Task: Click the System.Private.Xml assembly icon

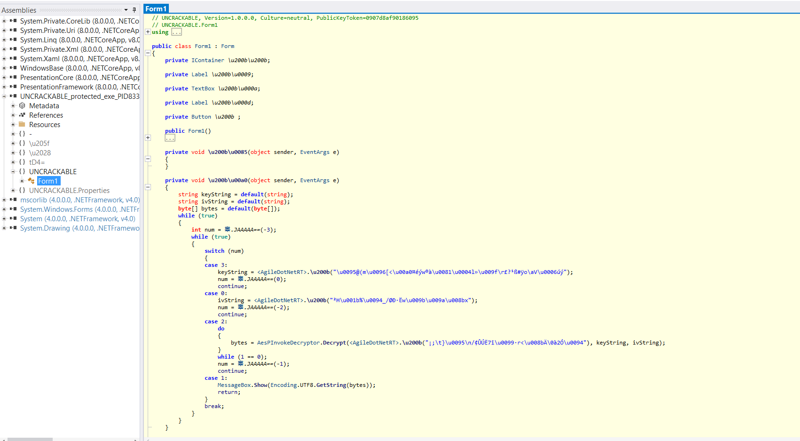Action: [x=13, y=49]
